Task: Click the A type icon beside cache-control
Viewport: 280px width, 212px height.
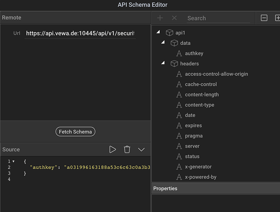Action: tap(179, 84)
